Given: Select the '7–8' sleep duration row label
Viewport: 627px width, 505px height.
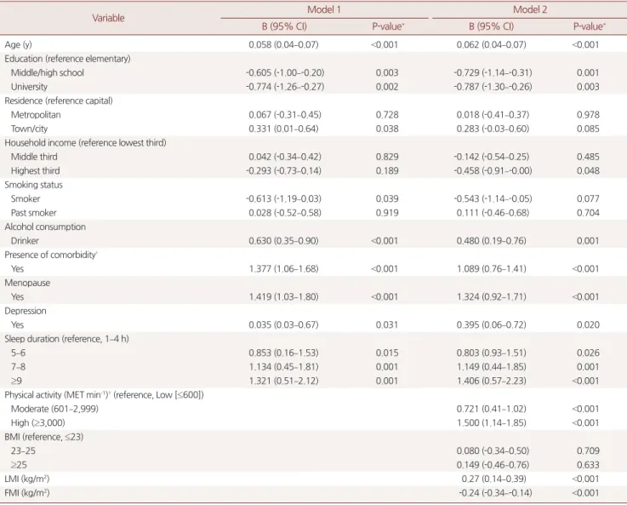Looking at the screenshot, I should point(18,367).
